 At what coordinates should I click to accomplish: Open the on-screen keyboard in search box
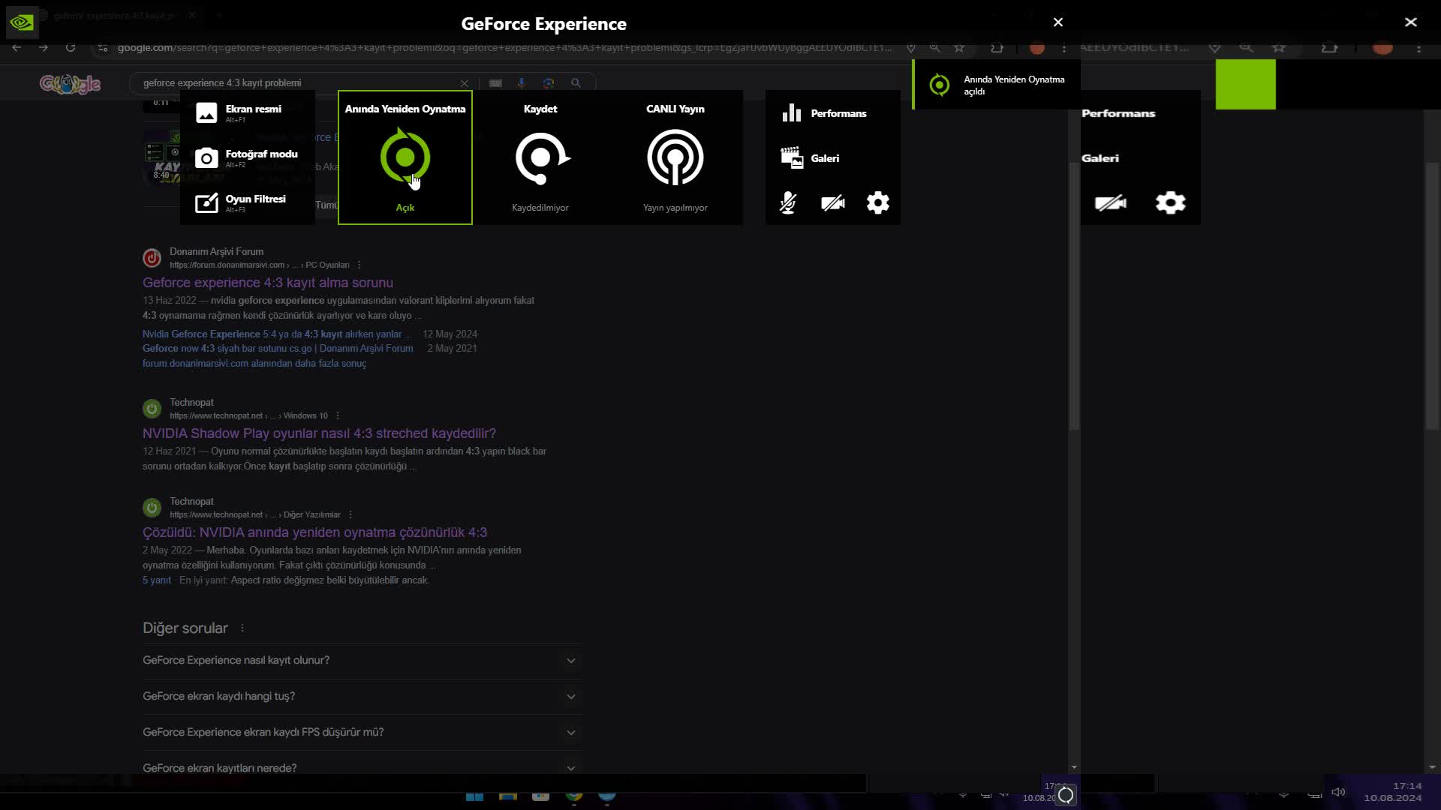pyautogui.click(x=495, y=83)
